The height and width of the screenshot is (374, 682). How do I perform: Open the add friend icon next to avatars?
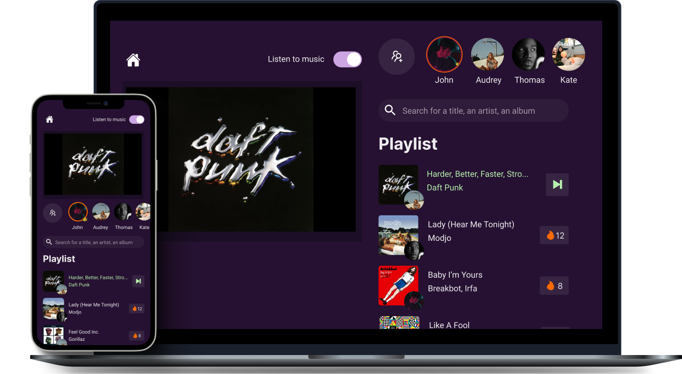click(397, 56)
